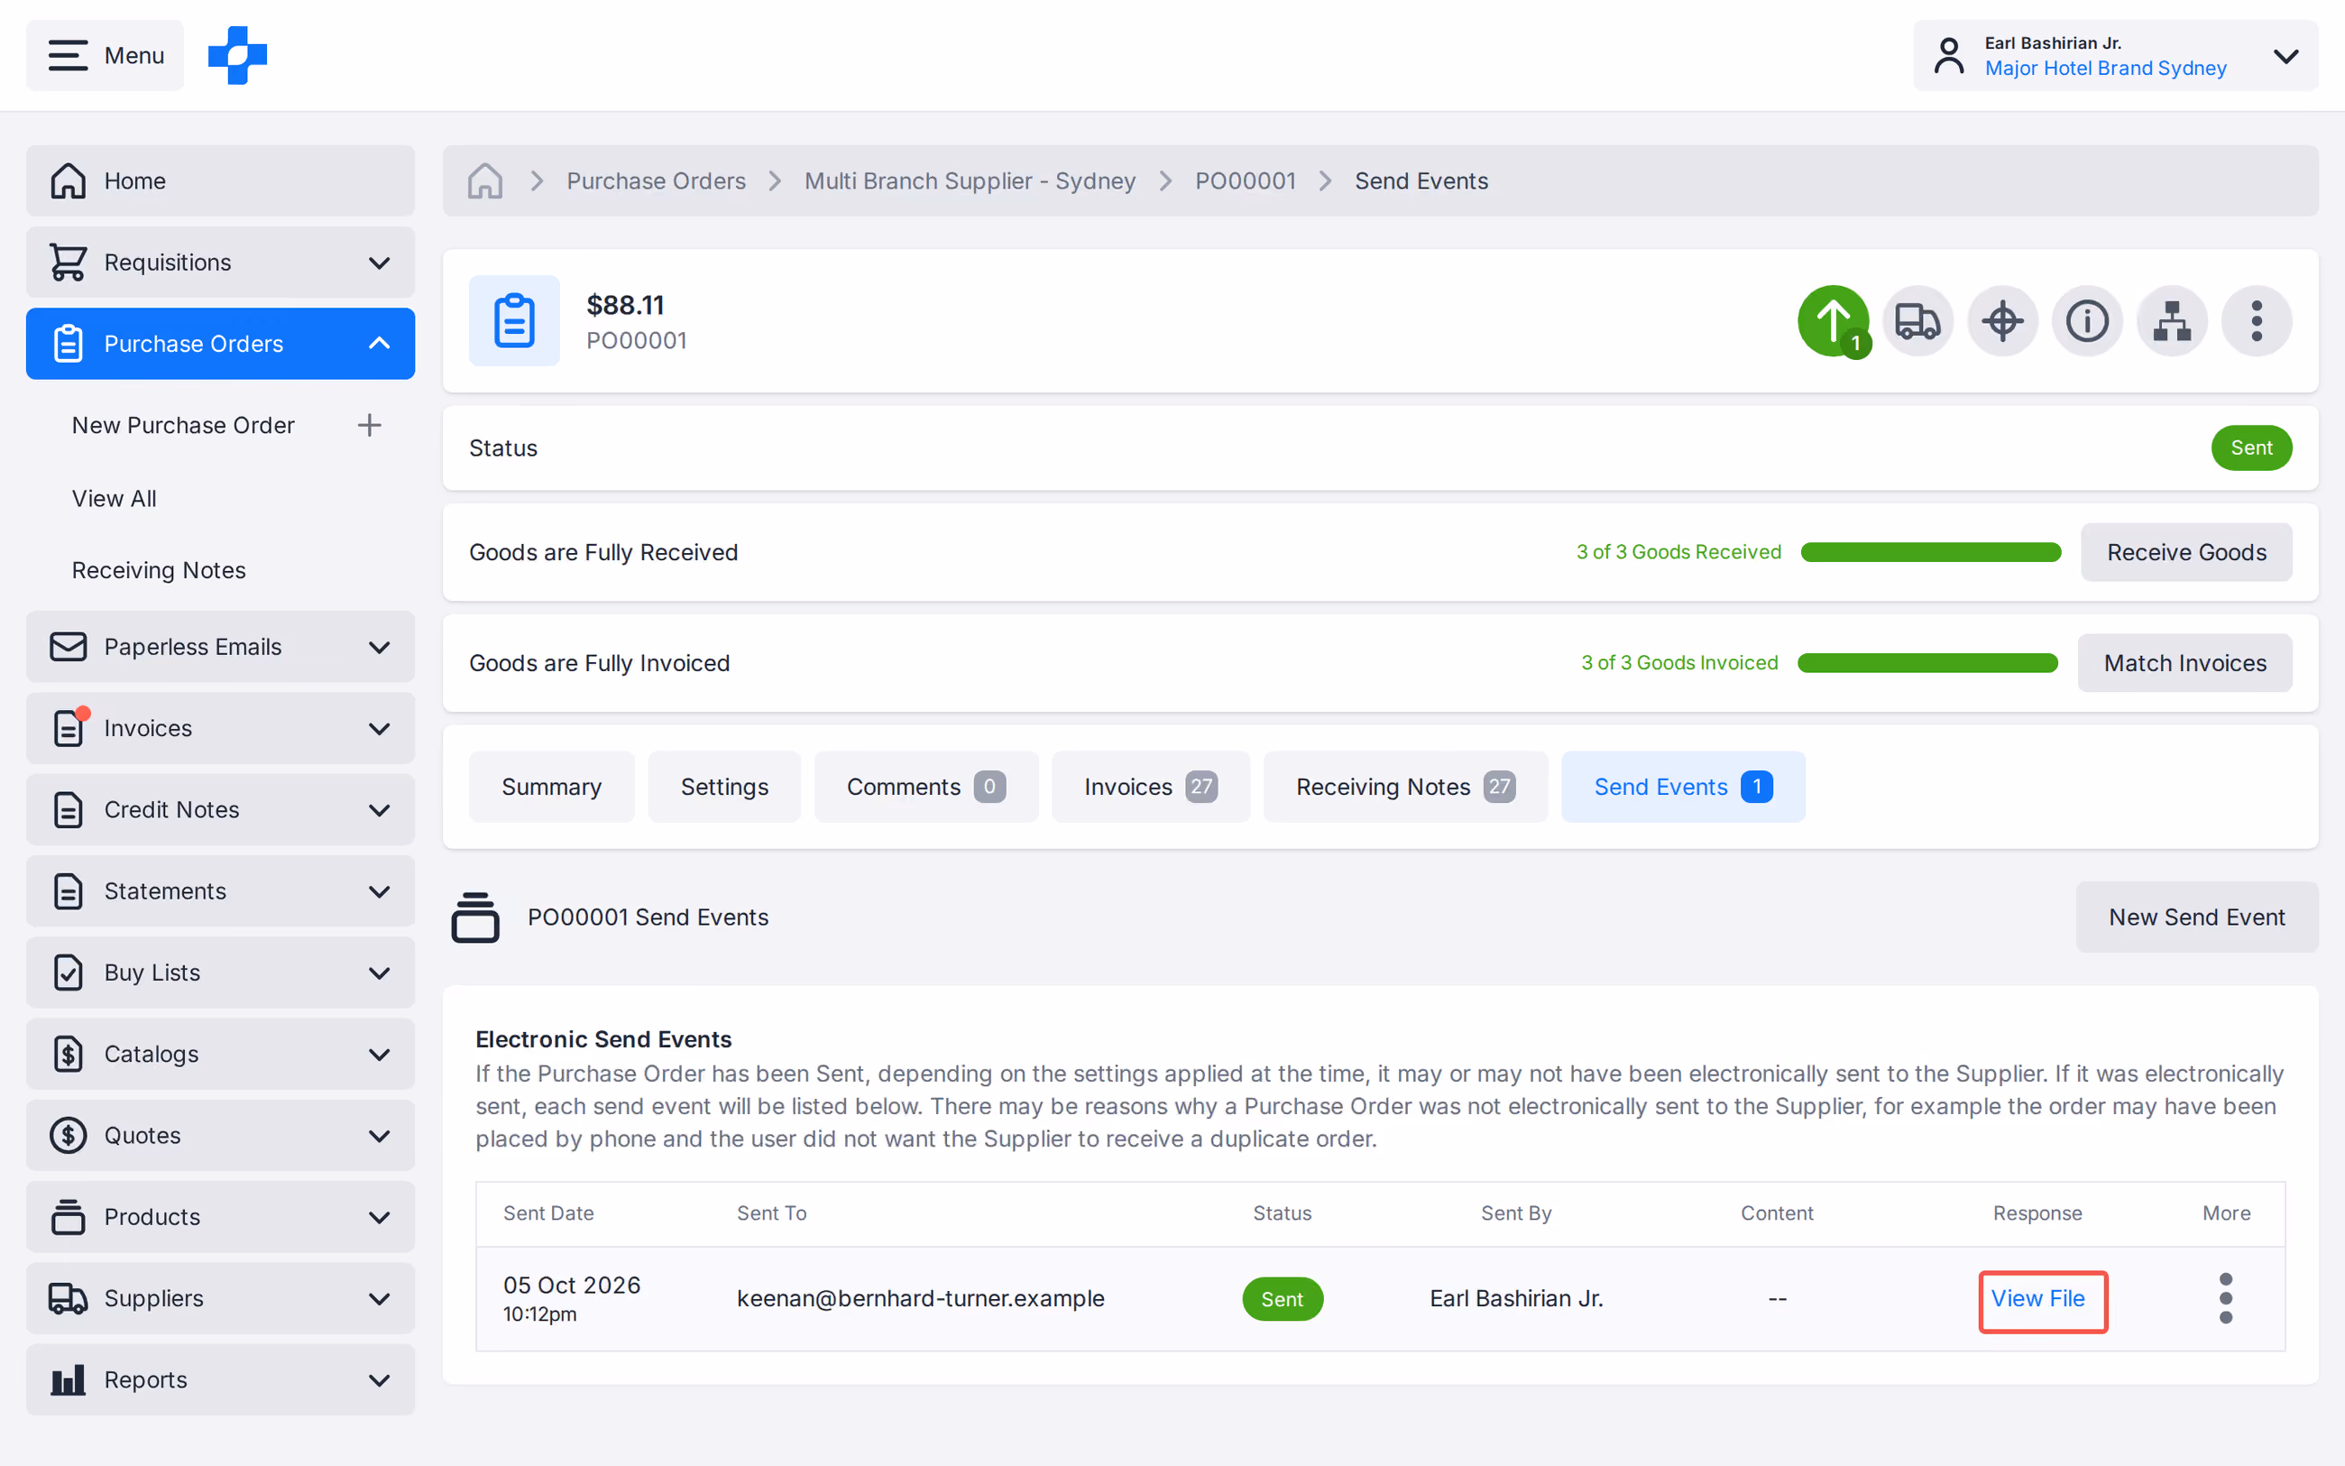
Task: Open the Receiving Notes tab
Action: tap(1405, 787)
